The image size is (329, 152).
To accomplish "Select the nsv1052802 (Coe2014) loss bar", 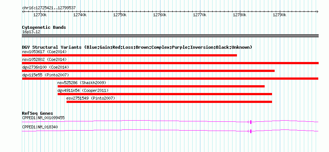I will (x=170, y=63).
